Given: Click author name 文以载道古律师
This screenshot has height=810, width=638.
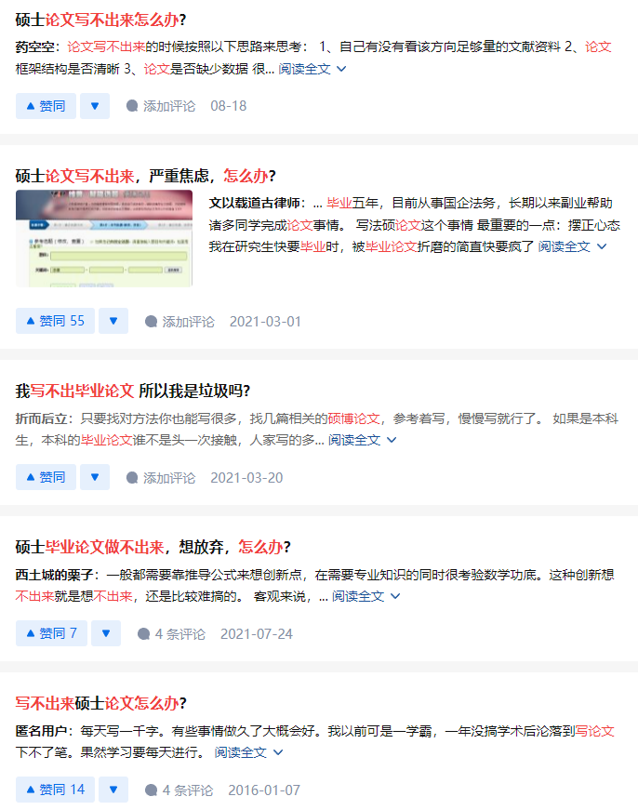Looking at the screenshot, I should click(254, 203).
